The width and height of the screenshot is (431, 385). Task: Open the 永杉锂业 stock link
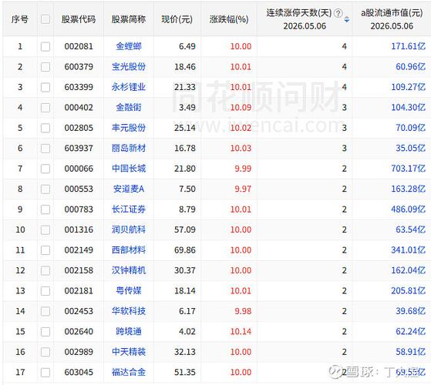[129, 87]
